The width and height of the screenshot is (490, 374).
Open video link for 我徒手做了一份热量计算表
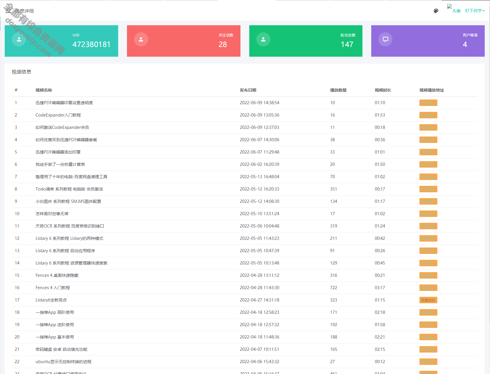click(428, 164)
